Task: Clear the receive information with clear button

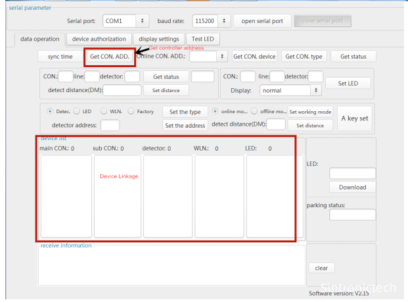Action: click(321, 268)
